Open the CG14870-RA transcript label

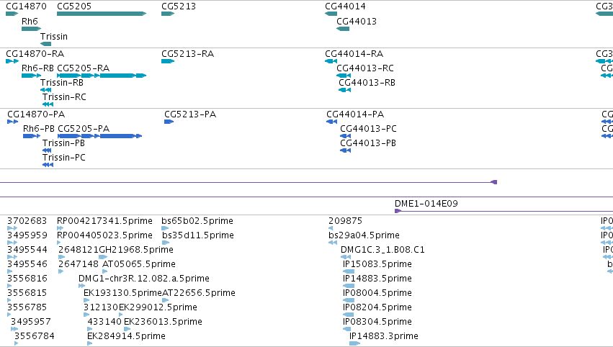coord(35,53)
